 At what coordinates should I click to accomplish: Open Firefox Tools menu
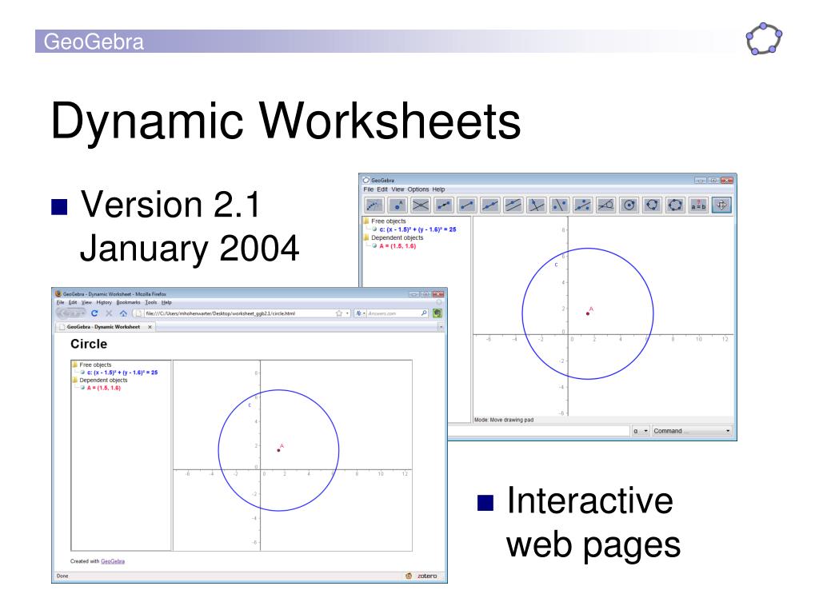[x=151, y=302]
